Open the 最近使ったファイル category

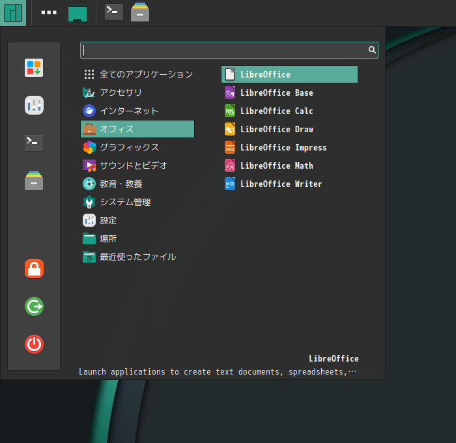pos(137,257)
